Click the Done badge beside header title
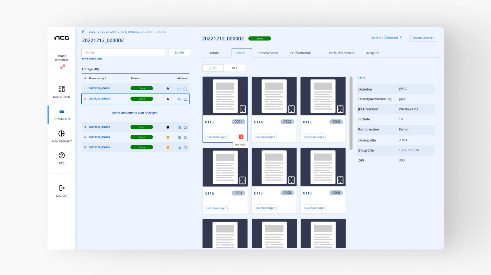Viewport: 491px width, 275px height. pyautogui.click(x=260, y=39)
